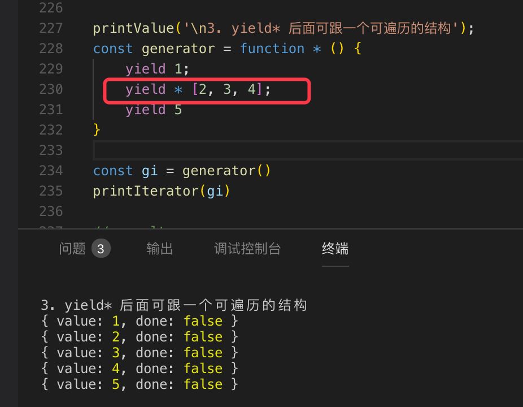Screen dimensions: 523x407
Task: Click line number 230 in the gutter
Action: (51, 89)
